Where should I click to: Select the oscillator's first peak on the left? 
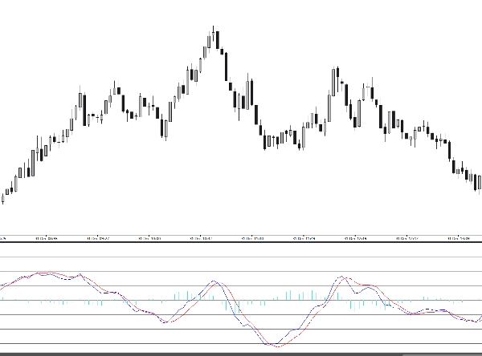[44, 273]
